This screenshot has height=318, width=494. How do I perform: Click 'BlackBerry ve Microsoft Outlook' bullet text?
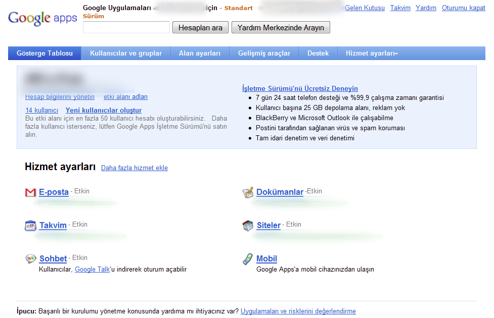pyautogui.click(x=325, y=118)
